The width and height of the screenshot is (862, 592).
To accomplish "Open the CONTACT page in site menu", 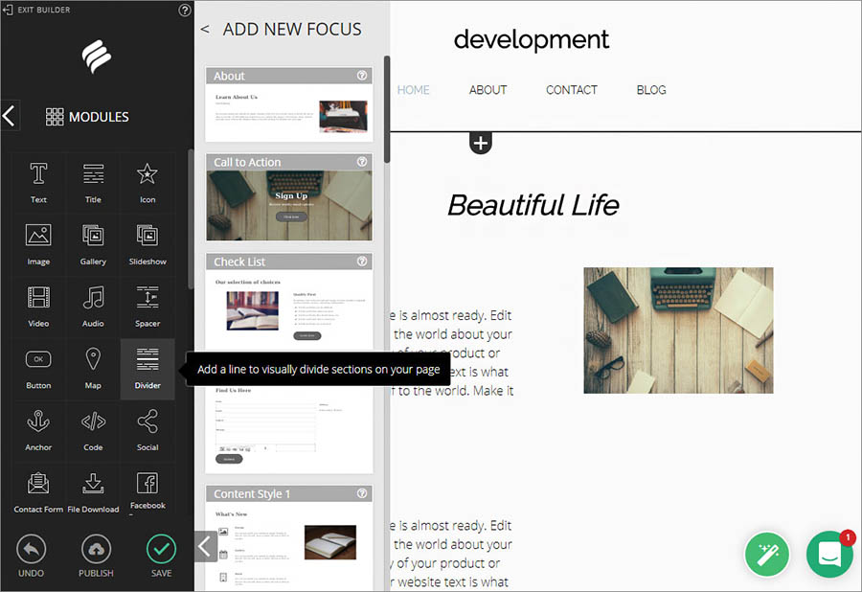I will (x=571, y=90).
